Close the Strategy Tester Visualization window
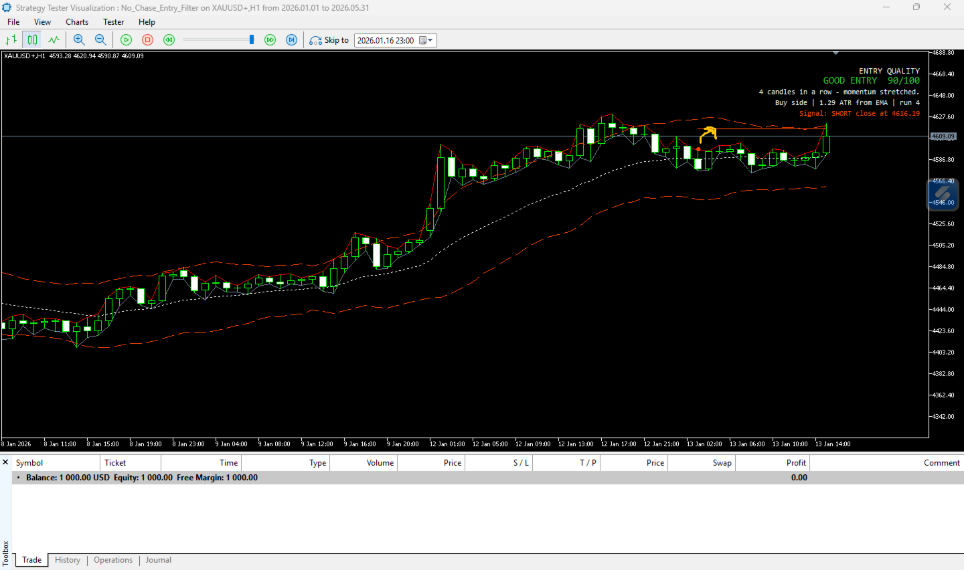 tap(947, 7)
